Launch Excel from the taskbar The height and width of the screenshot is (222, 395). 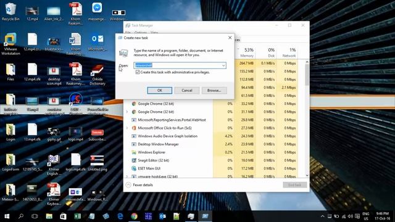click(77, 216)
